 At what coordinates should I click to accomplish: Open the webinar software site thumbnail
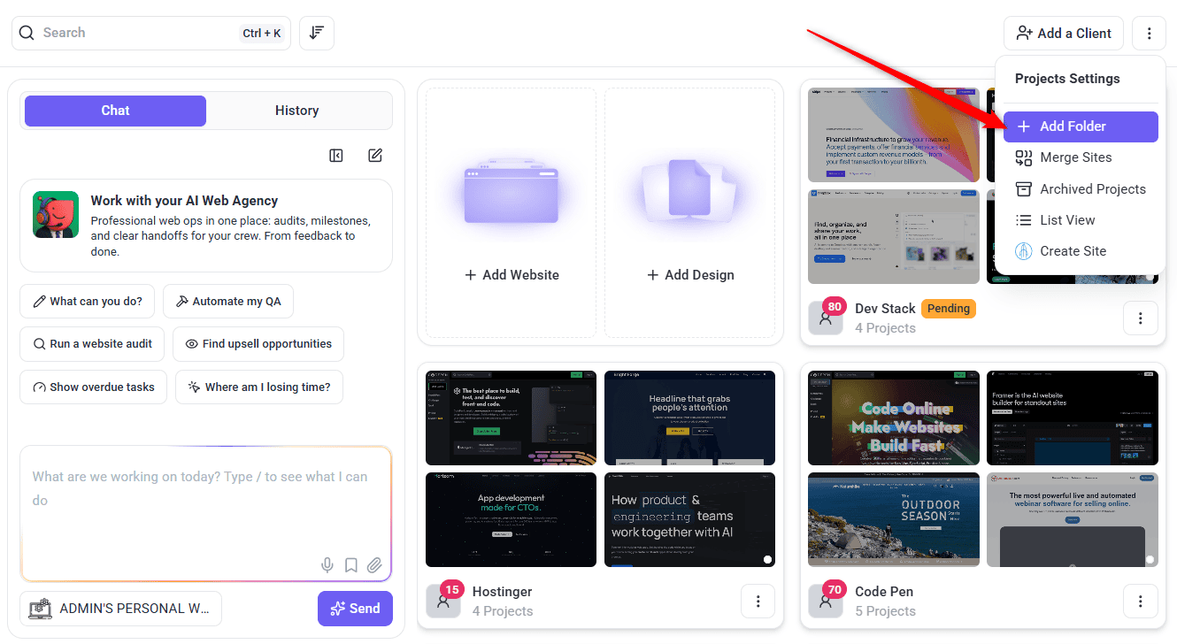1073,519
